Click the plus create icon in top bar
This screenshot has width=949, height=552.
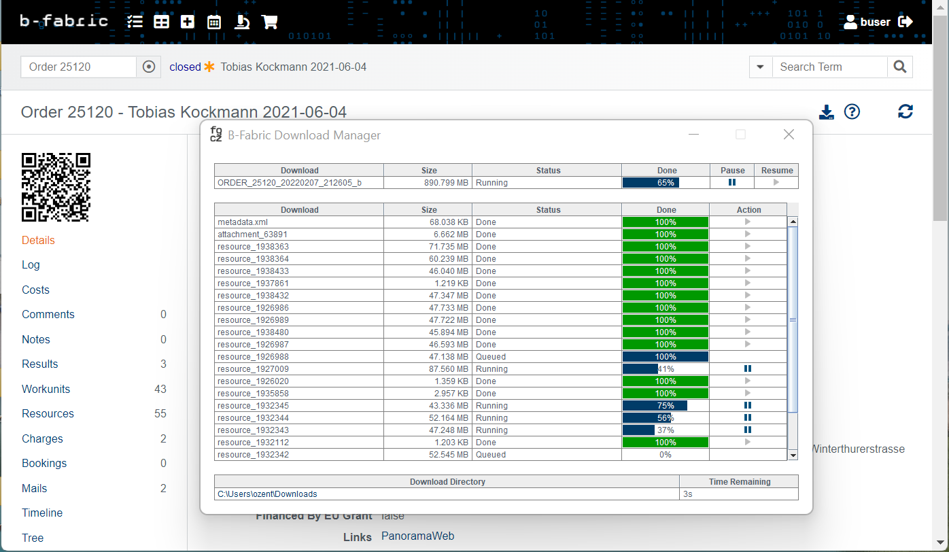[188, 22]
